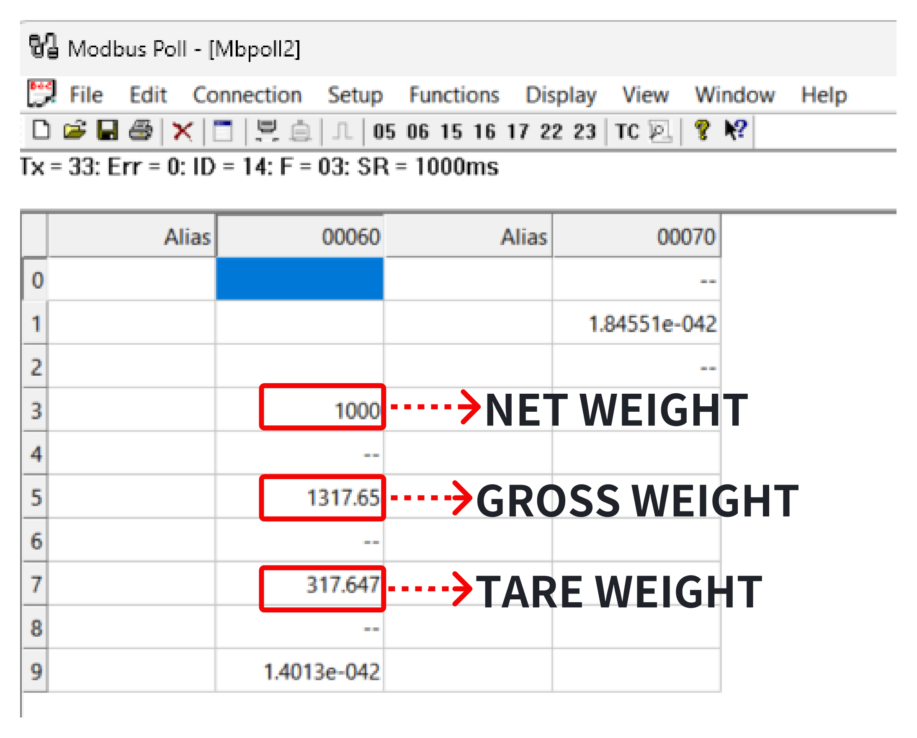Image resolution: width=917 pixels, height=738 pixels.
Task: Print with the printer toolbar icon
Action: 141,130
